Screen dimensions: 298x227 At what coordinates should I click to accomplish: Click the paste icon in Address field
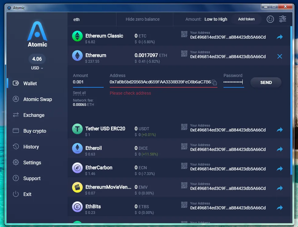[214, 82]
